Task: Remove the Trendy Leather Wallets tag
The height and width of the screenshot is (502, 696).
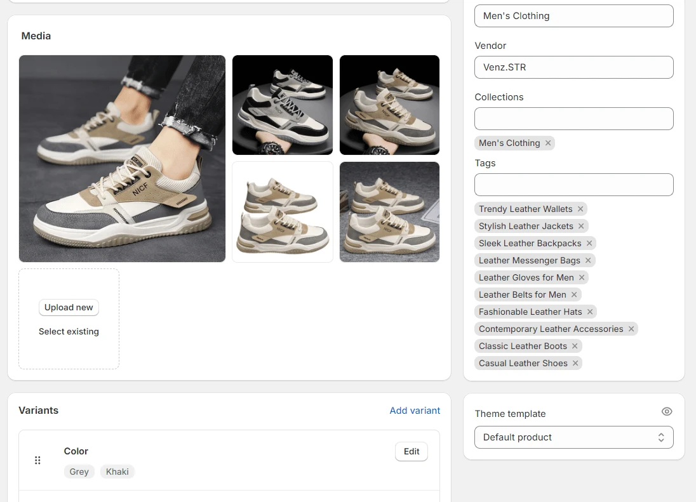Action: click(x=580, y=209)
